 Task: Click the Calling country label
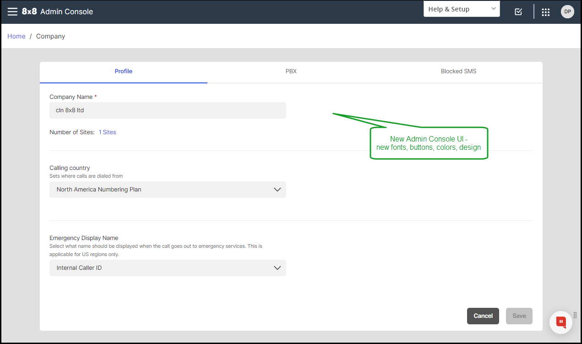(x=70, y=168)
